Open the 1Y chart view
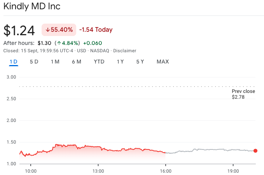The image size is (264, 175). (x=120, y=62)
